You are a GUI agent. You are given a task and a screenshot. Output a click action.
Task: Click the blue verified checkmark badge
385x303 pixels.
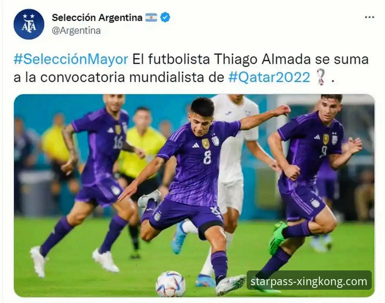pyautogui.click(x=165, y=17)
